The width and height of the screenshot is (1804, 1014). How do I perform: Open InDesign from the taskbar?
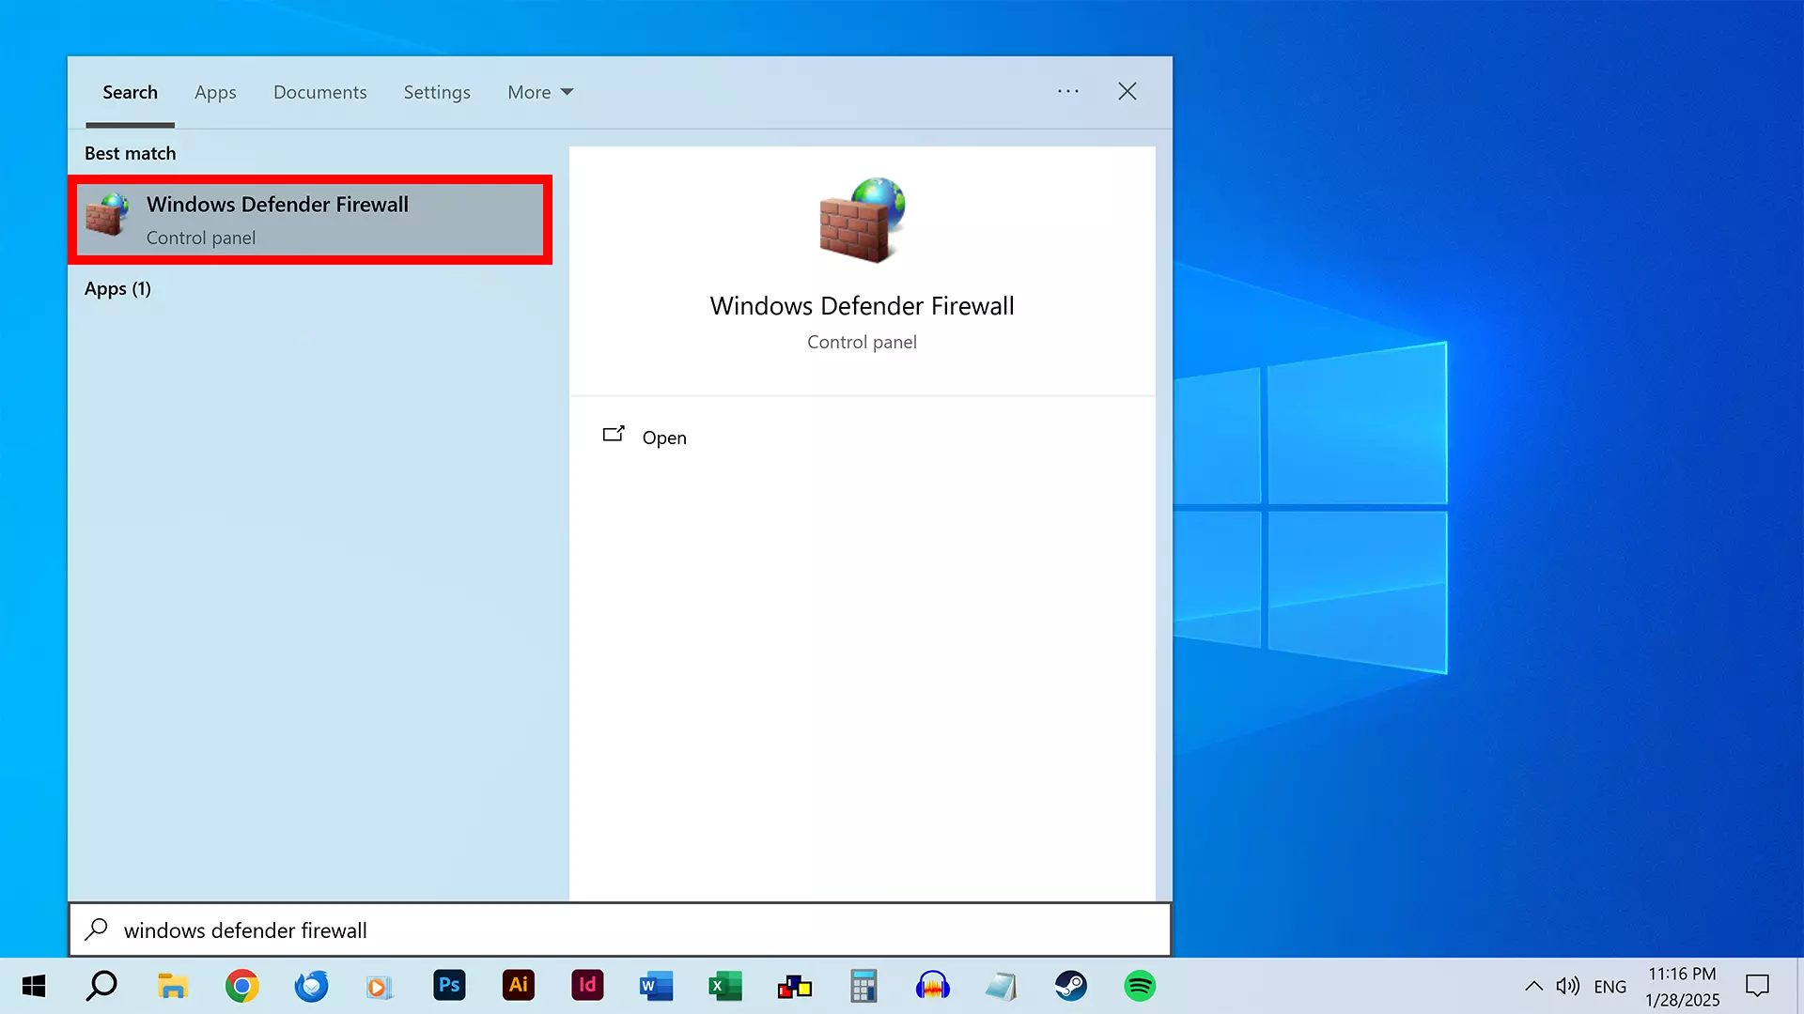[587, 986]
